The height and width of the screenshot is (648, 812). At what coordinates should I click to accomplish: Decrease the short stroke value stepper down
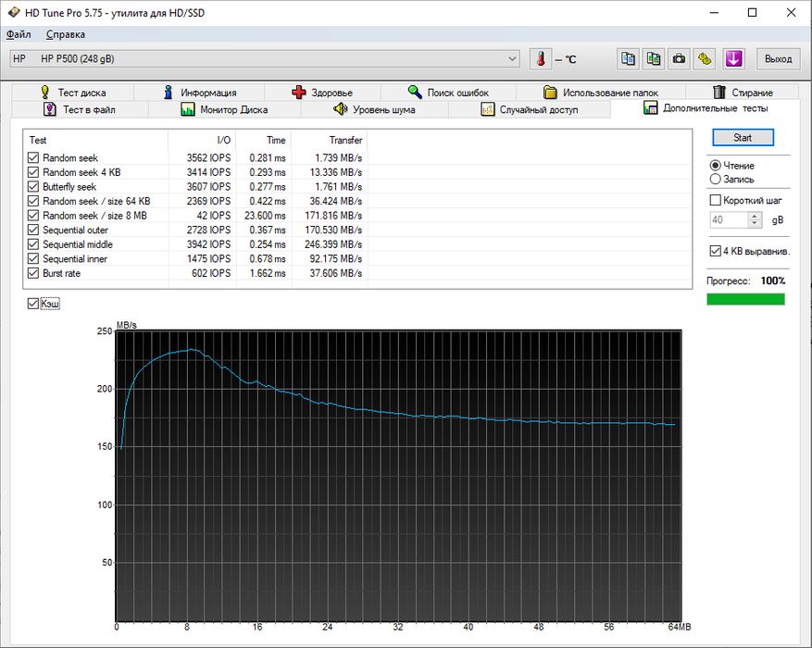(755, 224)
